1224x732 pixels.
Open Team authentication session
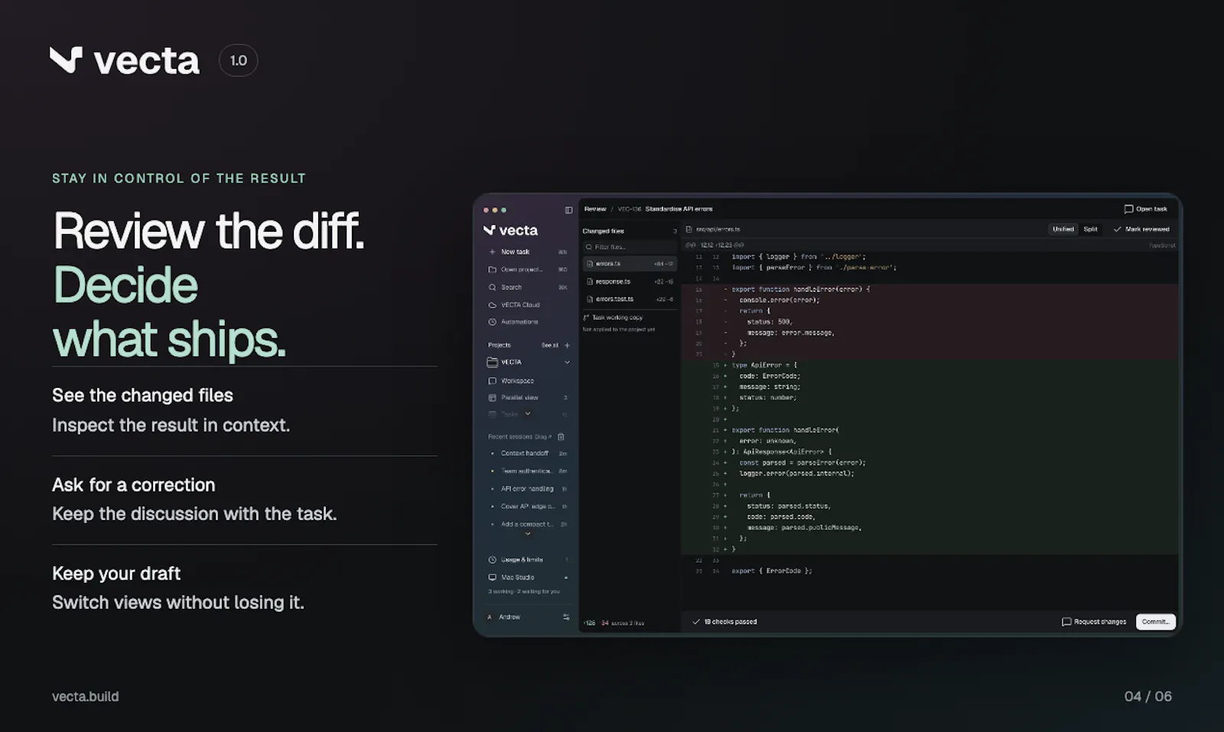[x=528, y=471]
